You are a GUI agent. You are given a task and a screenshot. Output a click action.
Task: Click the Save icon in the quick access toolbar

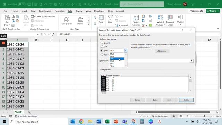tap(29, 4)
